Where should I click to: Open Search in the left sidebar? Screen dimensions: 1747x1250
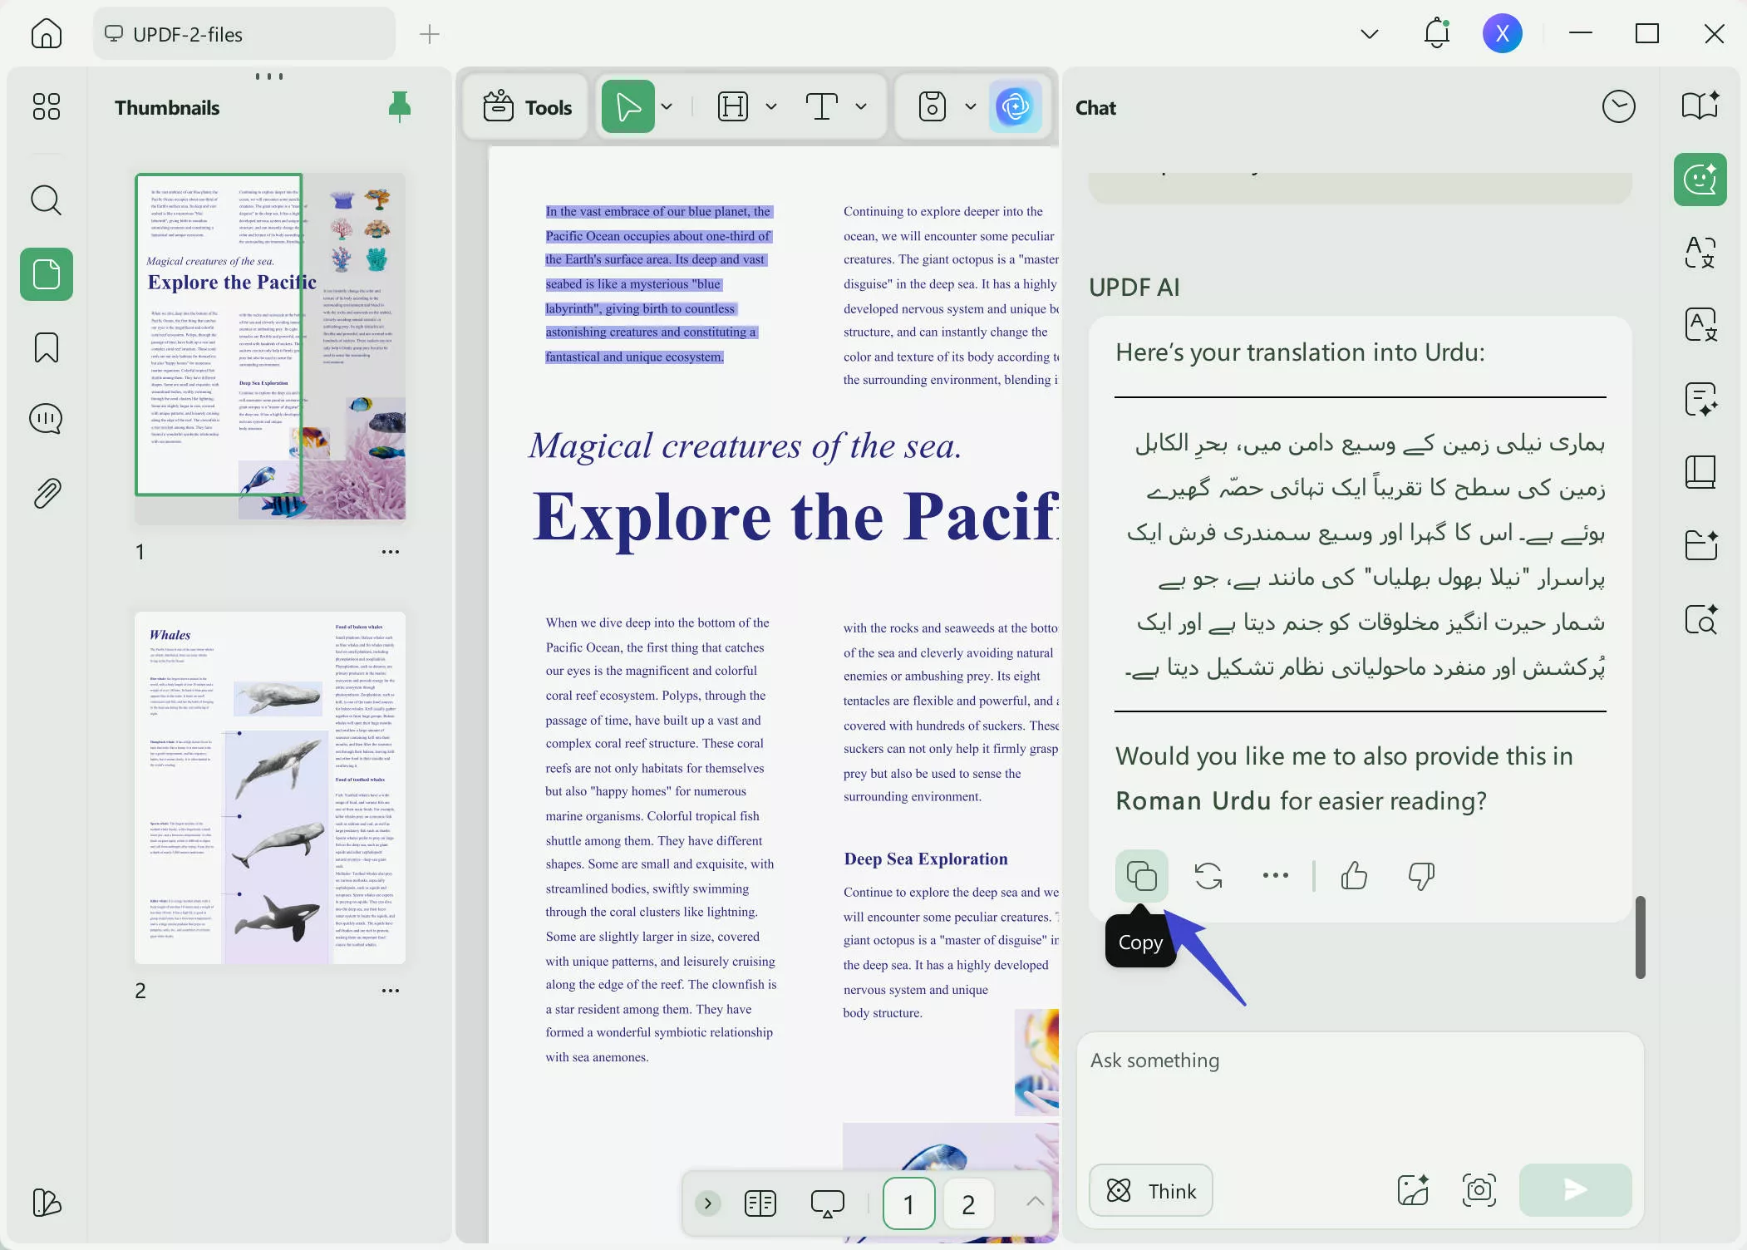(46, 200)
